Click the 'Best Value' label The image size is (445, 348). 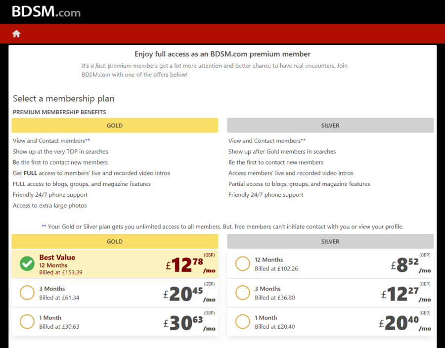57,257
